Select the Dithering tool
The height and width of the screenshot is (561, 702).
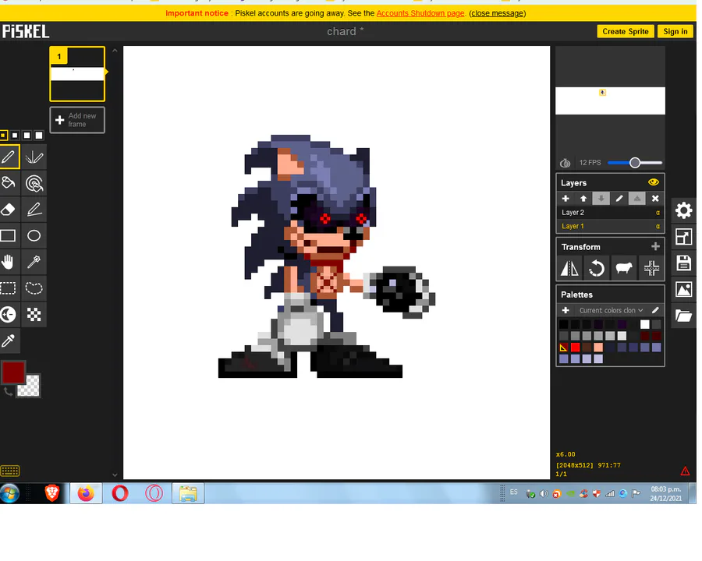(34, 315)
